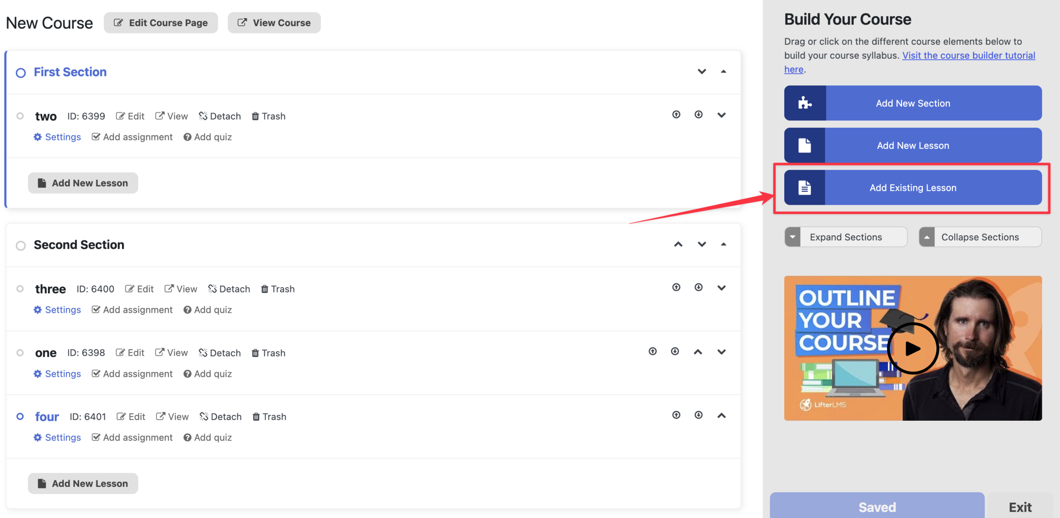Click the First Section title
Image resolution: width=1060 pixels, height=518 pixels.
coord(70,72)
